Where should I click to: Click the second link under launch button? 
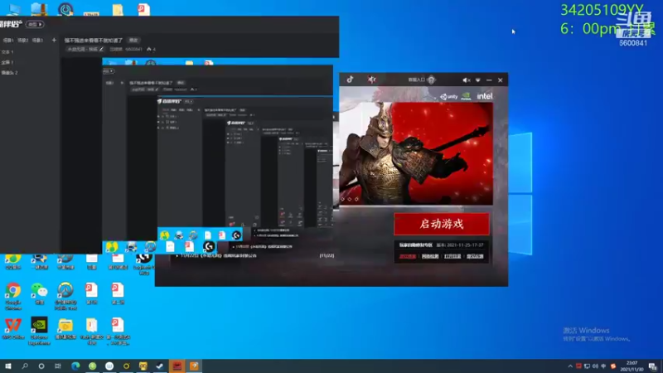click(430, 256)
